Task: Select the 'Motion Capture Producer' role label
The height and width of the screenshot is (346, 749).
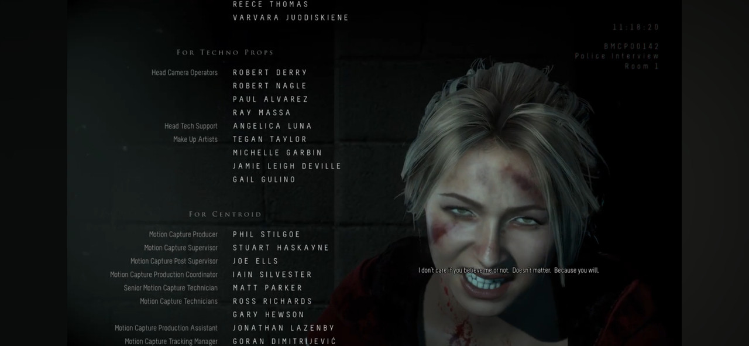Action: coord(183,235)
